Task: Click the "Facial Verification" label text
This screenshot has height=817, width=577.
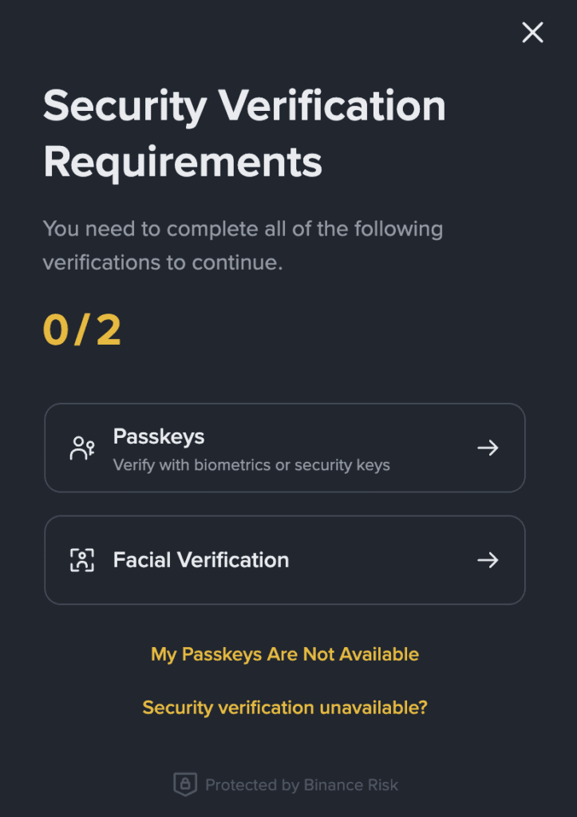Action: click(x=201, y=560)
